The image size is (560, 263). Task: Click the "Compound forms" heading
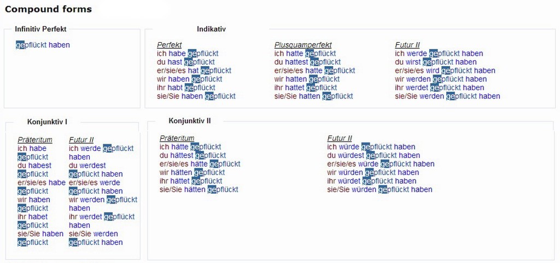click(x=48, y=9)
